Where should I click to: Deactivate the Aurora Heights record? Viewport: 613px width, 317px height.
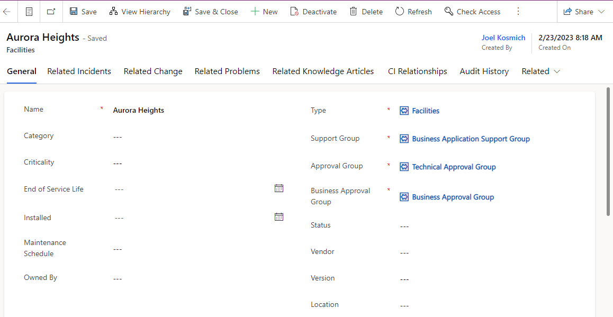(x=313, y=12)
